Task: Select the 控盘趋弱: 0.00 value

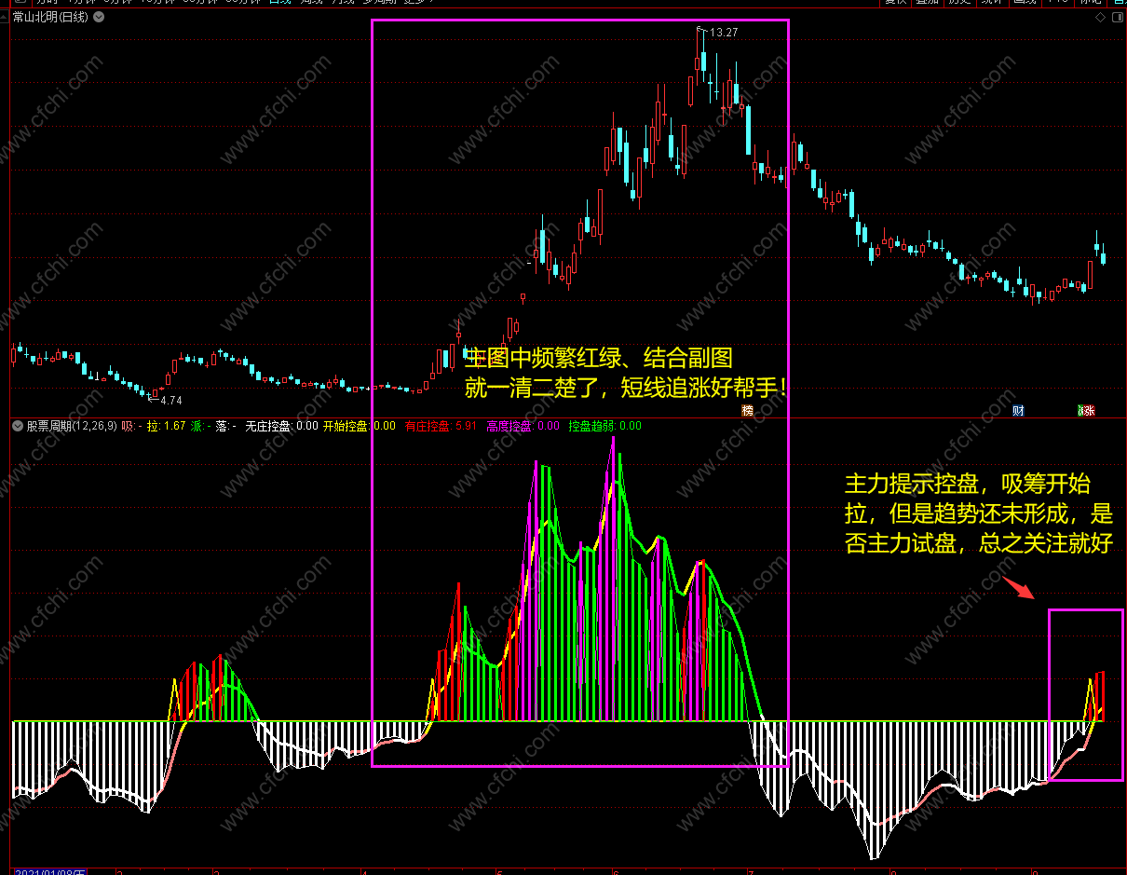Action: [x=605, y=426]
